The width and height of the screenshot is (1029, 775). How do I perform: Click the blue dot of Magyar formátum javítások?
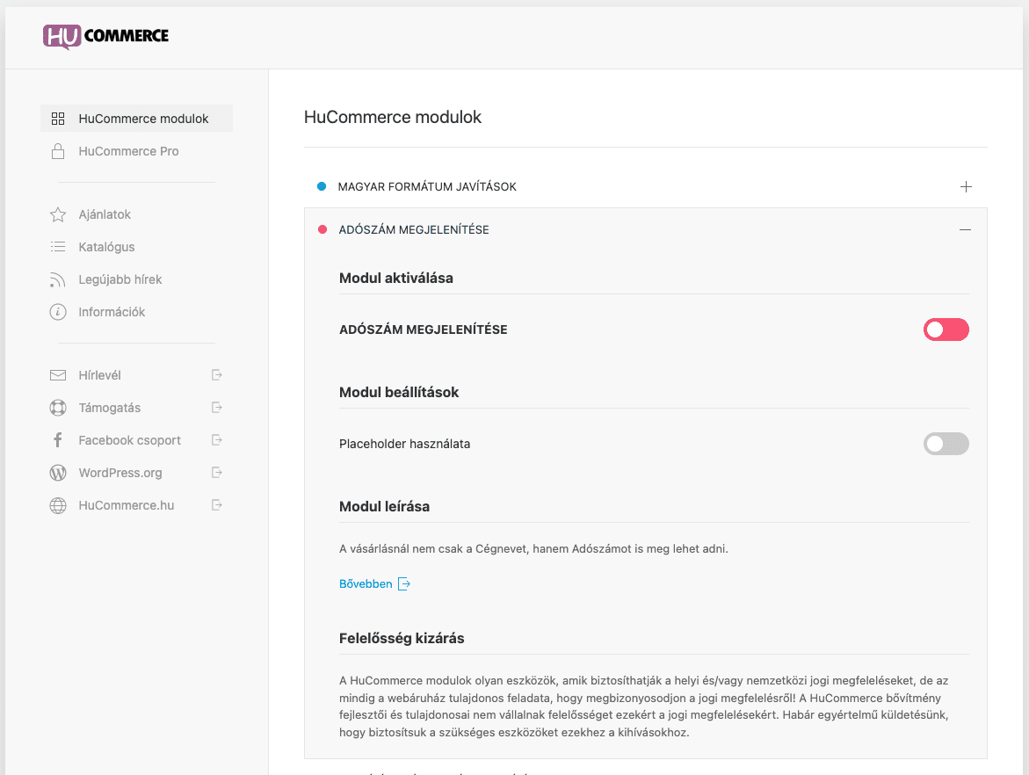point(322,186)
